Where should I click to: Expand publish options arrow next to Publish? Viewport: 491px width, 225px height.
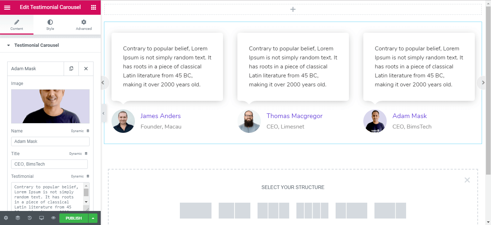tap(93, 218)
